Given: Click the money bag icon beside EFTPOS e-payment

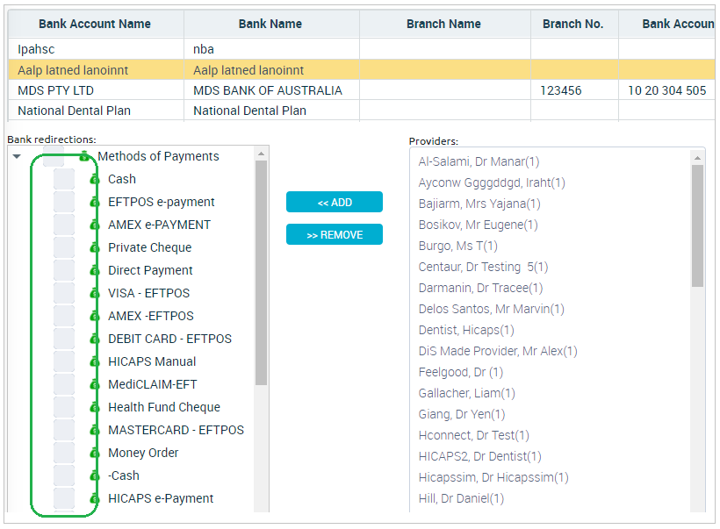Looking at the screenshot, I should point(95,202).
